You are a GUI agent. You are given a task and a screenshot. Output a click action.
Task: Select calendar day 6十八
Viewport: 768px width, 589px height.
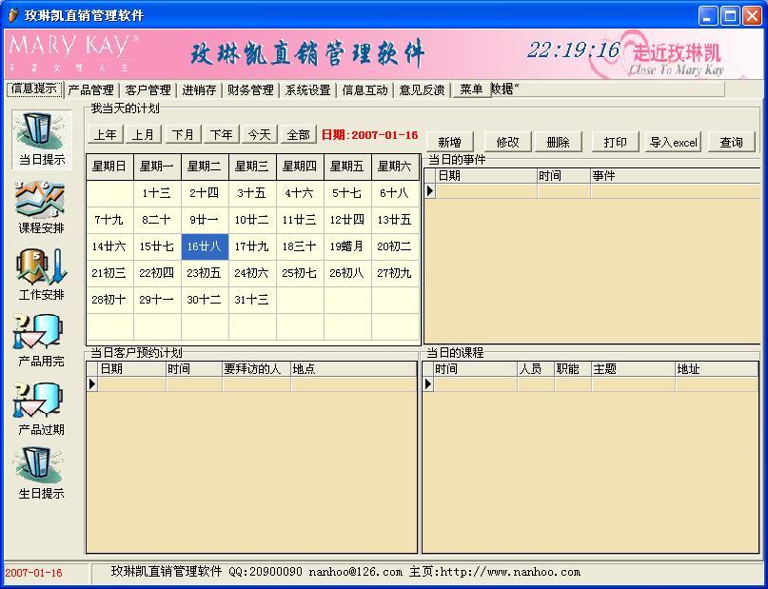395,193
